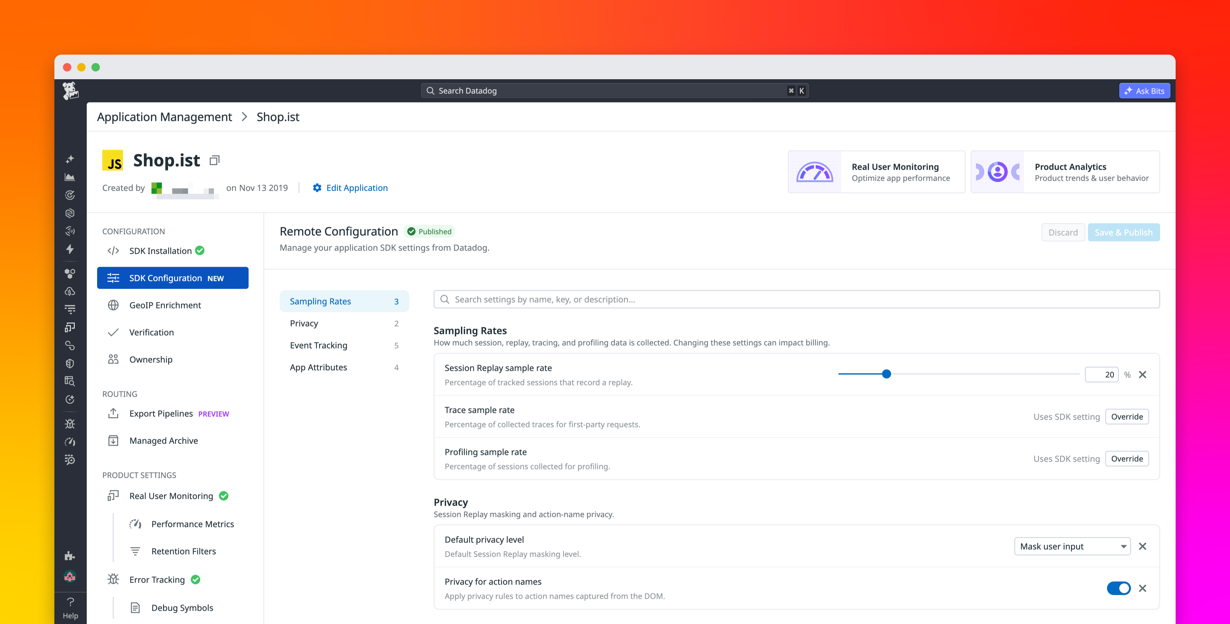Open the devices screens icon in left nav

pyautogui.click(x=70, y=327)
